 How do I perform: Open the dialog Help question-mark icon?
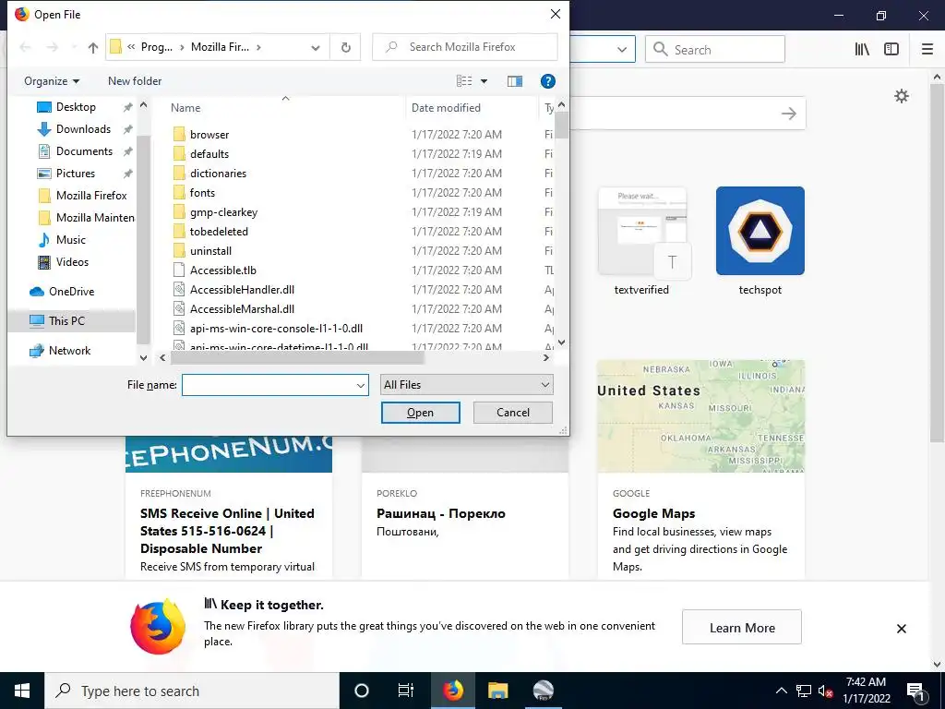pos(548,81)
